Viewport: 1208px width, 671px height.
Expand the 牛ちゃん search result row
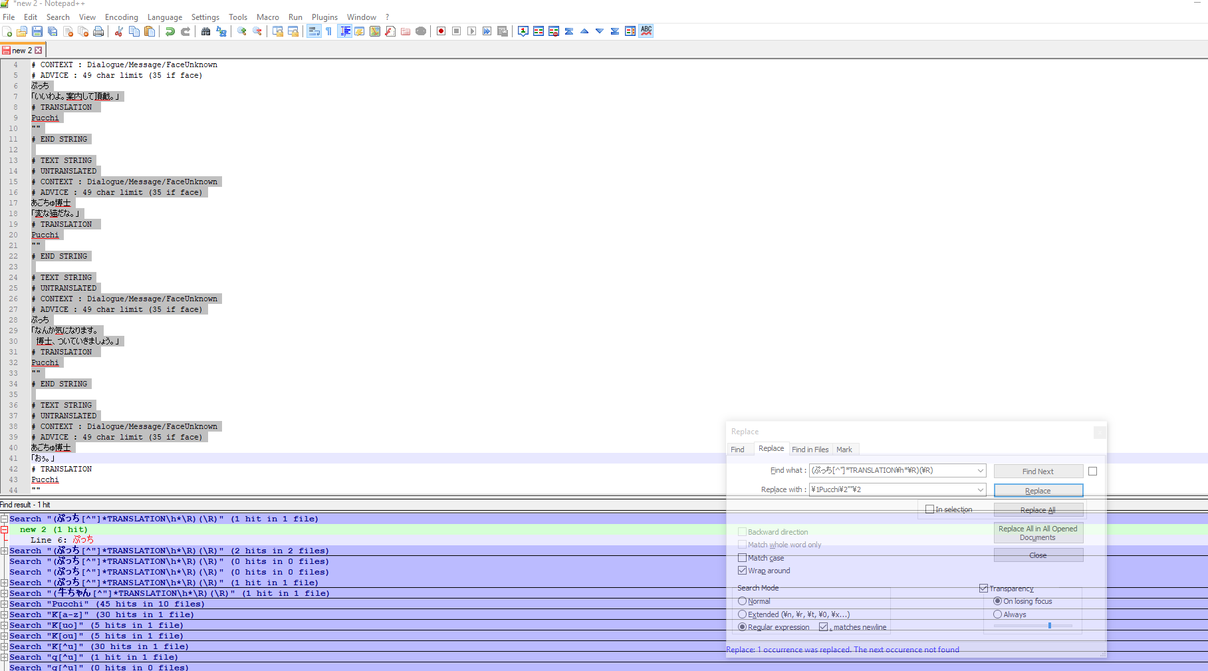[4, 593]
